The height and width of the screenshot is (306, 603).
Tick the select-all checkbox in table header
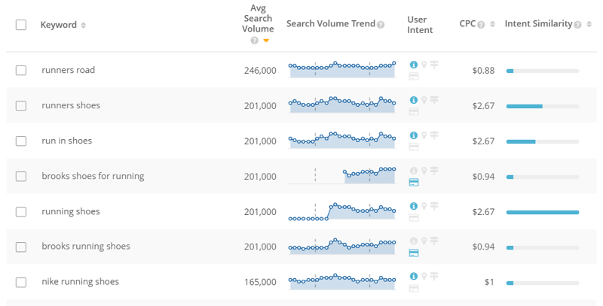(x=21, y=25)
